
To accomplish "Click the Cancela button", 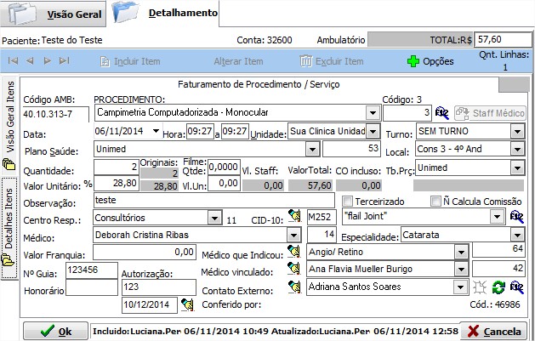I will coord(493,330).
